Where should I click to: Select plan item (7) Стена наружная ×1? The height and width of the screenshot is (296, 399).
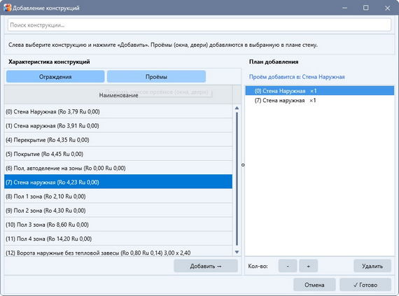[x=320, y=101]
